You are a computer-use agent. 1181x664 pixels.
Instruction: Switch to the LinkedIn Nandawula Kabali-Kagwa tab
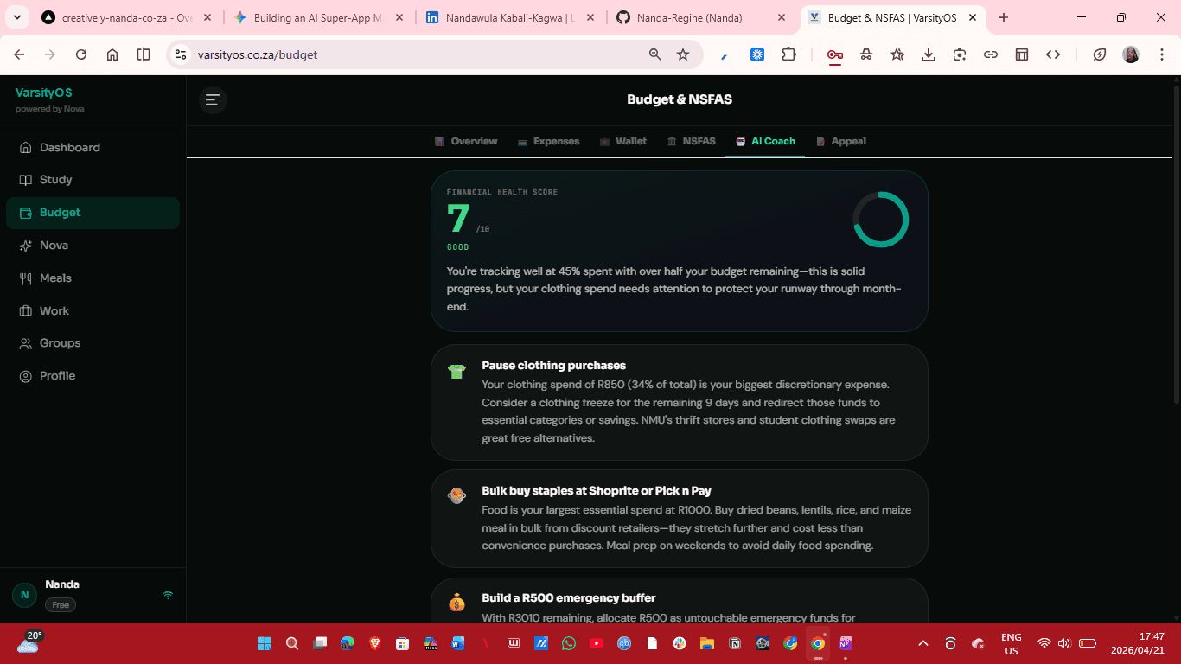click(510, 17)
